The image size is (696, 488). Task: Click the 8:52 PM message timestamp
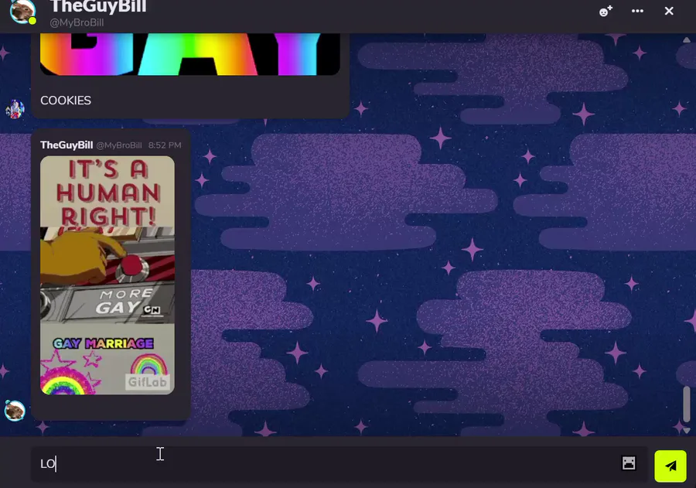(x=165, y=145)
